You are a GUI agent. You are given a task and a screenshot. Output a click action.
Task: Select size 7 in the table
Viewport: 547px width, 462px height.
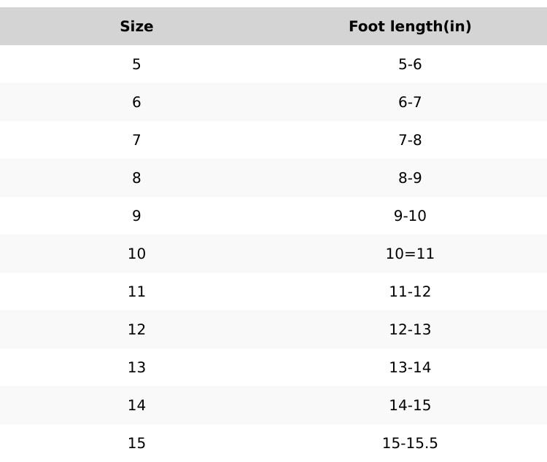coord(136,141)
